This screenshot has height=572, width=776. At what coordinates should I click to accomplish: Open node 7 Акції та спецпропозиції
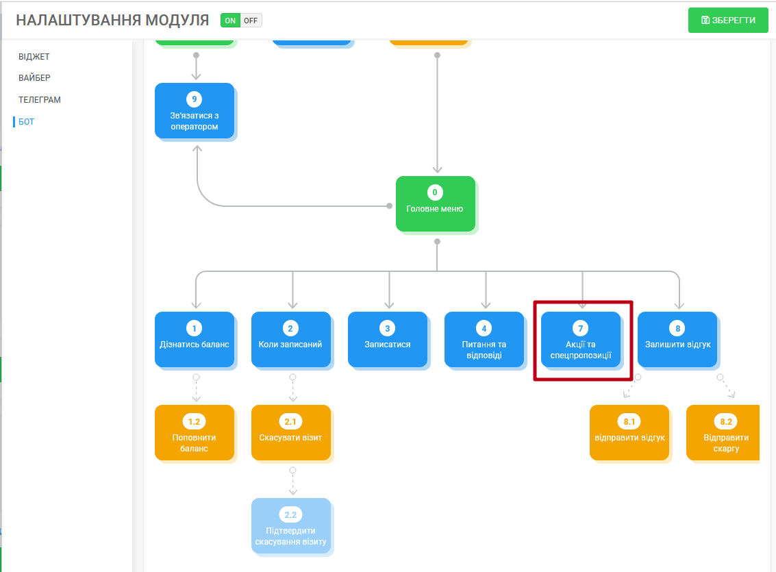point(581,340)
